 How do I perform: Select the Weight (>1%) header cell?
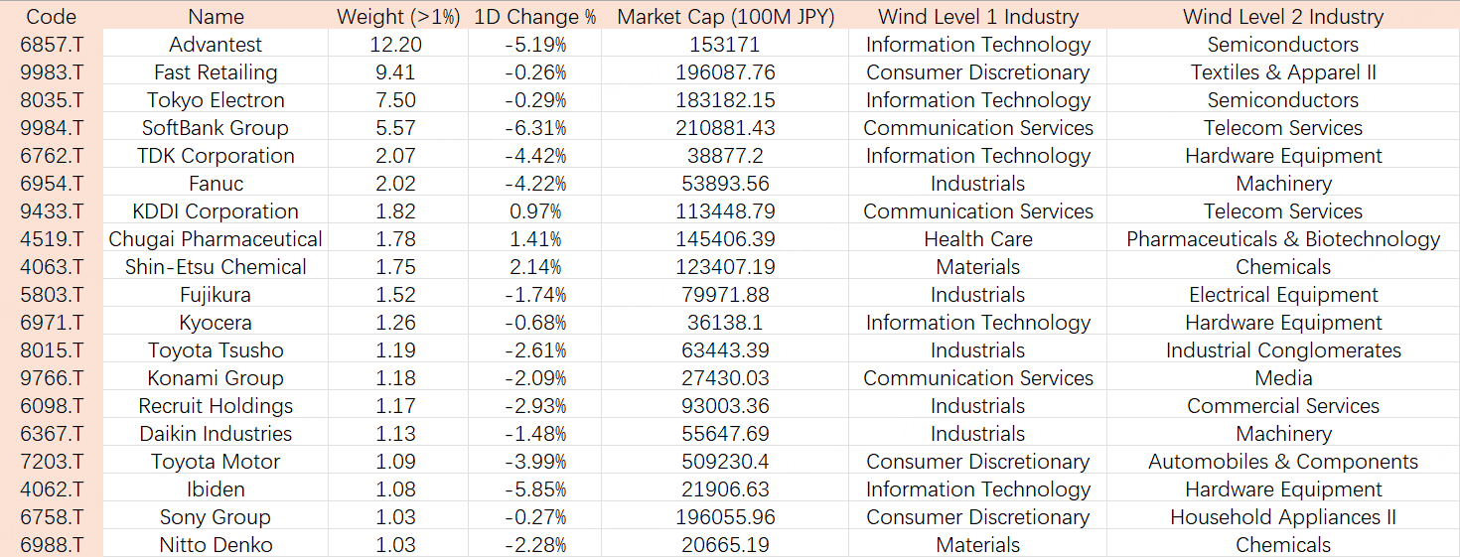click(398, 17)
